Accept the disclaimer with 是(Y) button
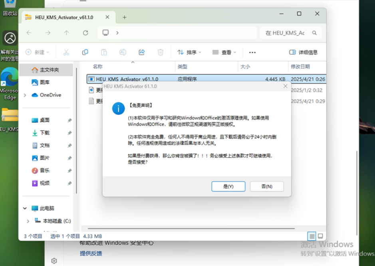 pyautogui.click(x=228, y=186)
